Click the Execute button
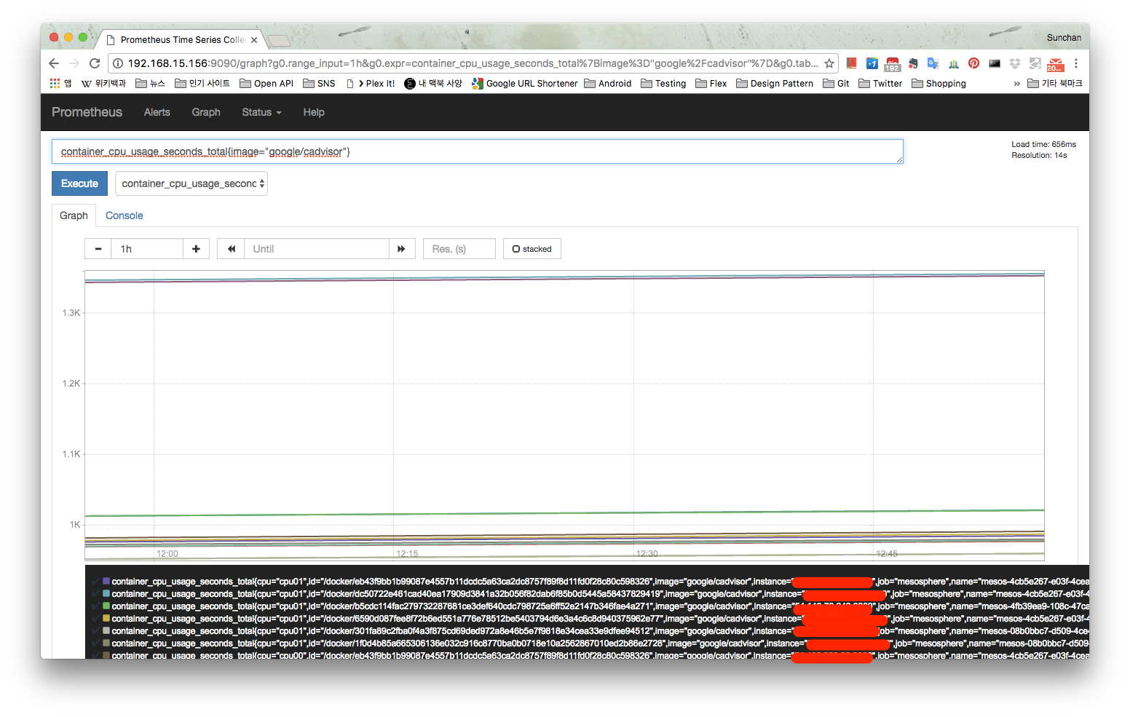The width and height of the screenshot is (1130, 717). pyautogui.click(x=79, y=183)
